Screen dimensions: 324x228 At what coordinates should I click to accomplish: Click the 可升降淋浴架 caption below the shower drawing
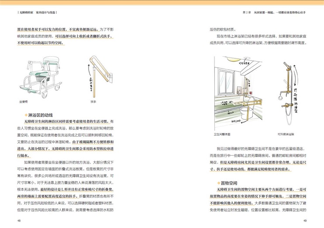pyautogui.click(x=287, y=135)
